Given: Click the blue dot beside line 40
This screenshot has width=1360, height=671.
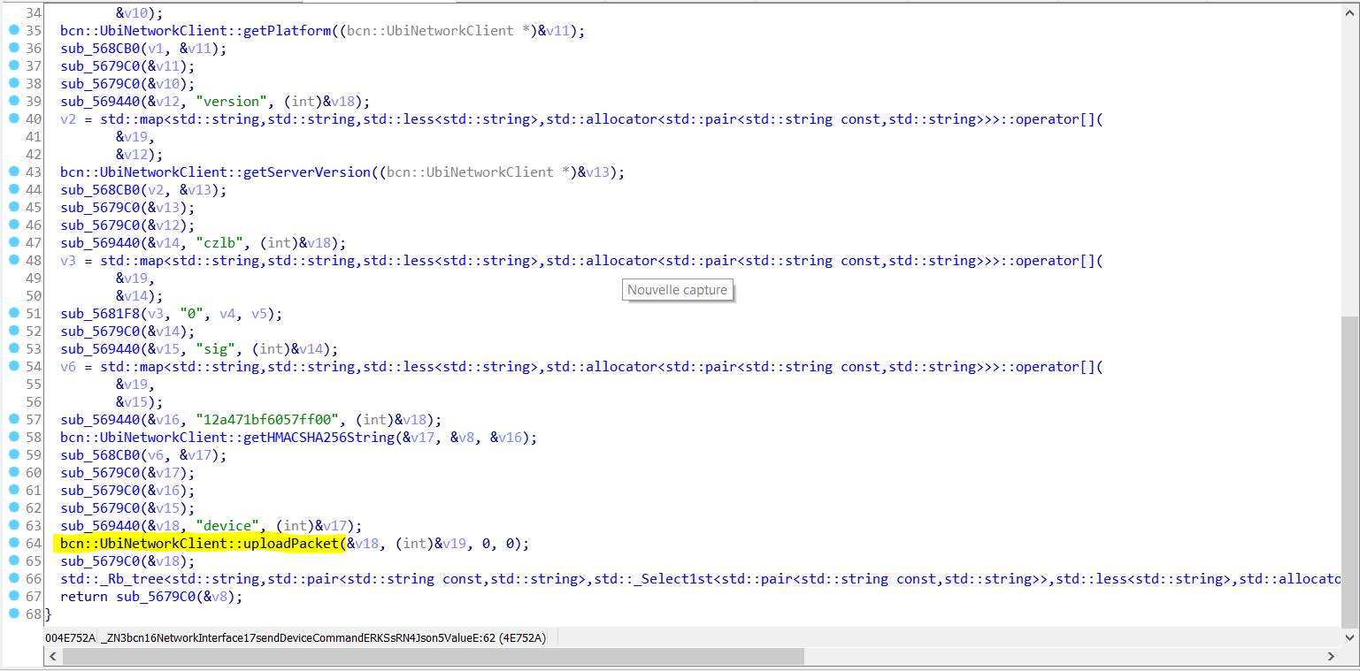Looking at the screenshot, I should pyautogui.click(x=13, y=118).
